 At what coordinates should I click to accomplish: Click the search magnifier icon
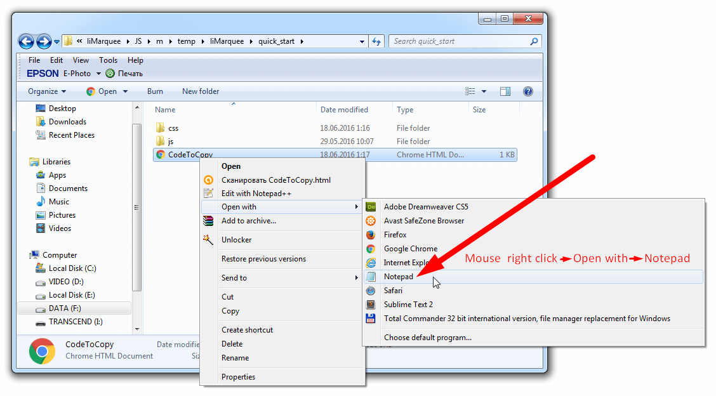[x=534, y=41]
